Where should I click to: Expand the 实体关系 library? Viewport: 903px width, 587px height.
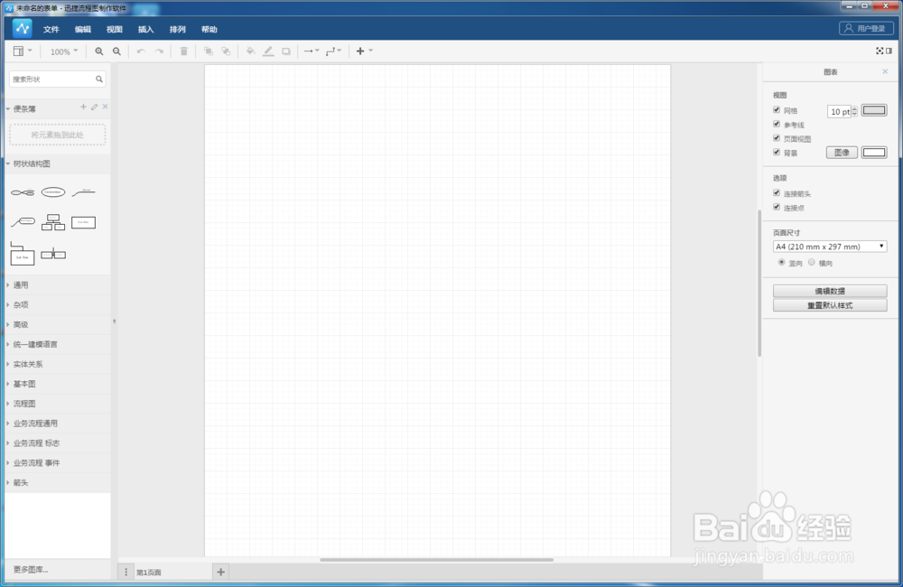pos(58,364)
